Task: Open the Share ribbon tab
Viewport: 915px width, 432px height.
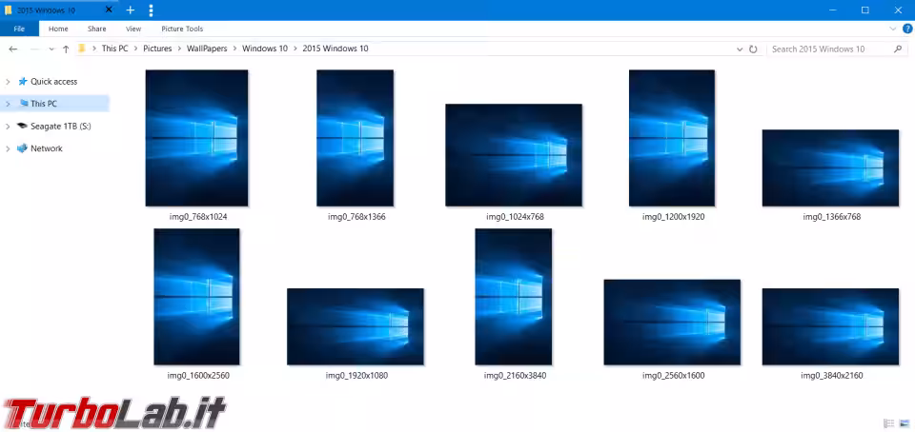Action: point(97,29)
